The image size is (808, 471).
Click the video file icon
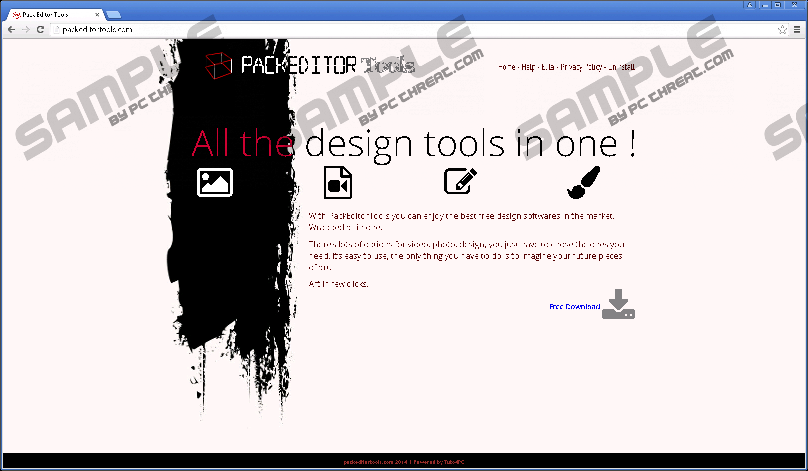tap(338, 182)
